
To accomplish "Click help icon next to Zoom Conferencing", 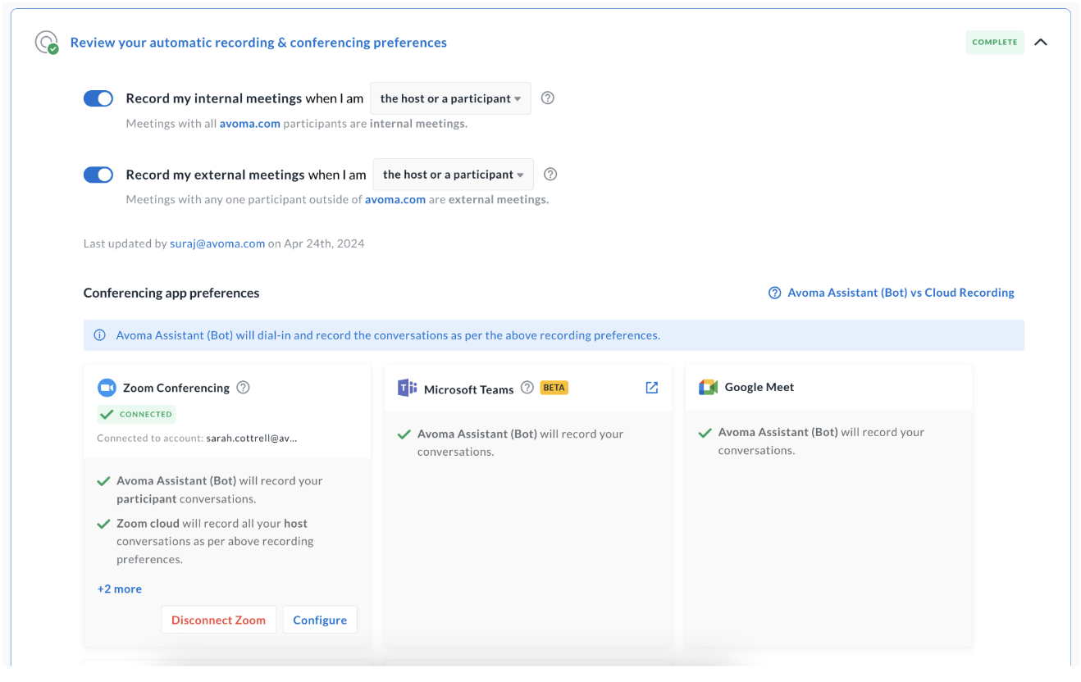I will point(243,388).
